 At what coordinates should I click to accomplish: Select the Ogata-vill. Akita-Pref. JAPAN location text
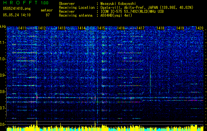pos(147,8)
